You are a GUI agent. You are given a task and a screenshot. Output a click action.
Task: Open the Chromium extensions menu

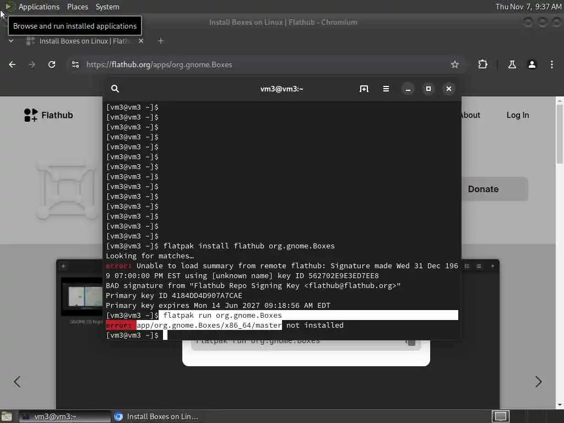click(x=482, y=64)
